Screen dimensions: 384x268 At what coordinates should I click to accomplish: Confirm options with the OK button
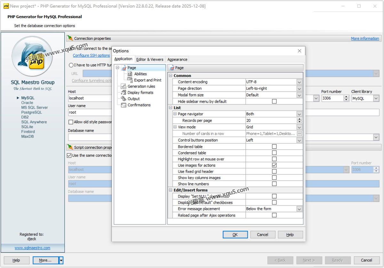(x=235, y=234)
